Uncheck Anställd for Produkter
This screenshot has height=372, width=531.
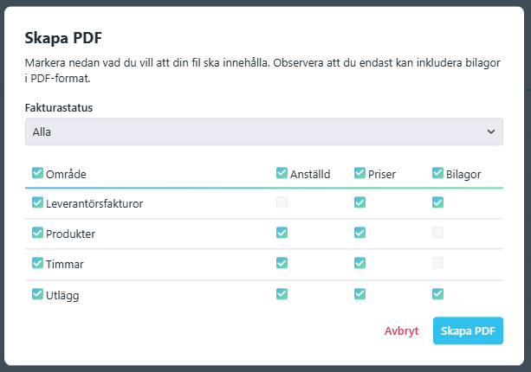(282, 233)
